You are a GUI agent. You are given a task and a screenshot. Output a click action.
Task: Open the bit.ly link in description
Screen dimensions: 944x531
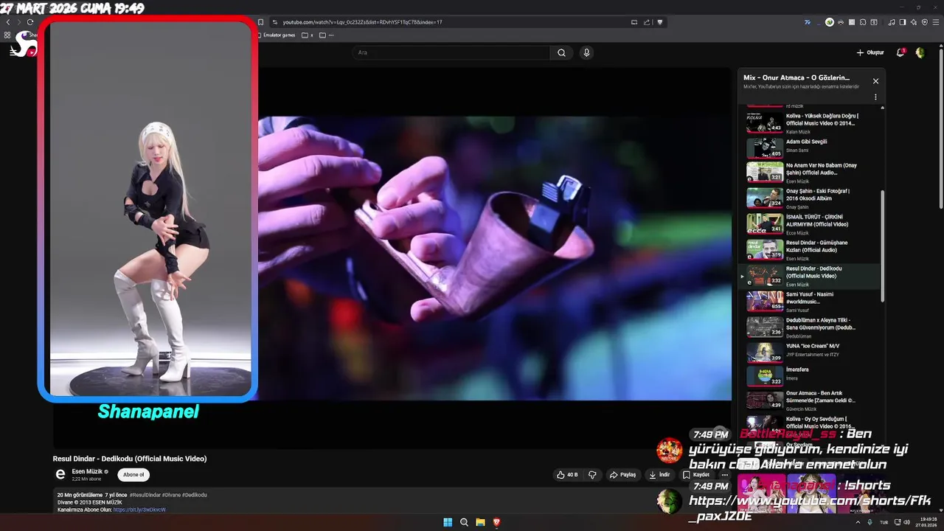[139, 510]
